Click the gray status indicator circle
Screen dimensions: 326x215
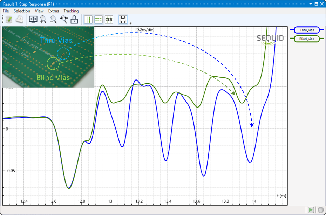[320, 210]
